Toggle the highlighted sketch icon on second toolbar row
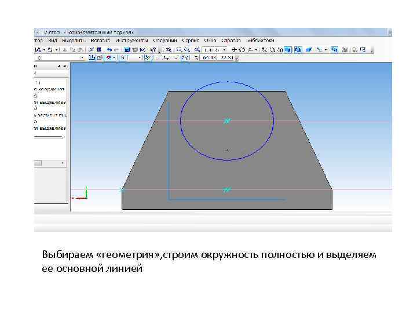Viewport: 417px width, 313px height. (92, 58)
